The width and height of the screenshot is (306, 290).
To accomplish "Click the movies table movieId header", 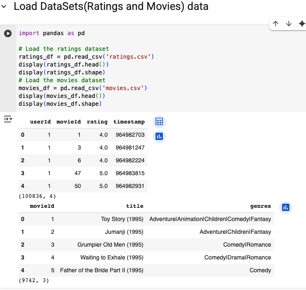I will [42, 206].
